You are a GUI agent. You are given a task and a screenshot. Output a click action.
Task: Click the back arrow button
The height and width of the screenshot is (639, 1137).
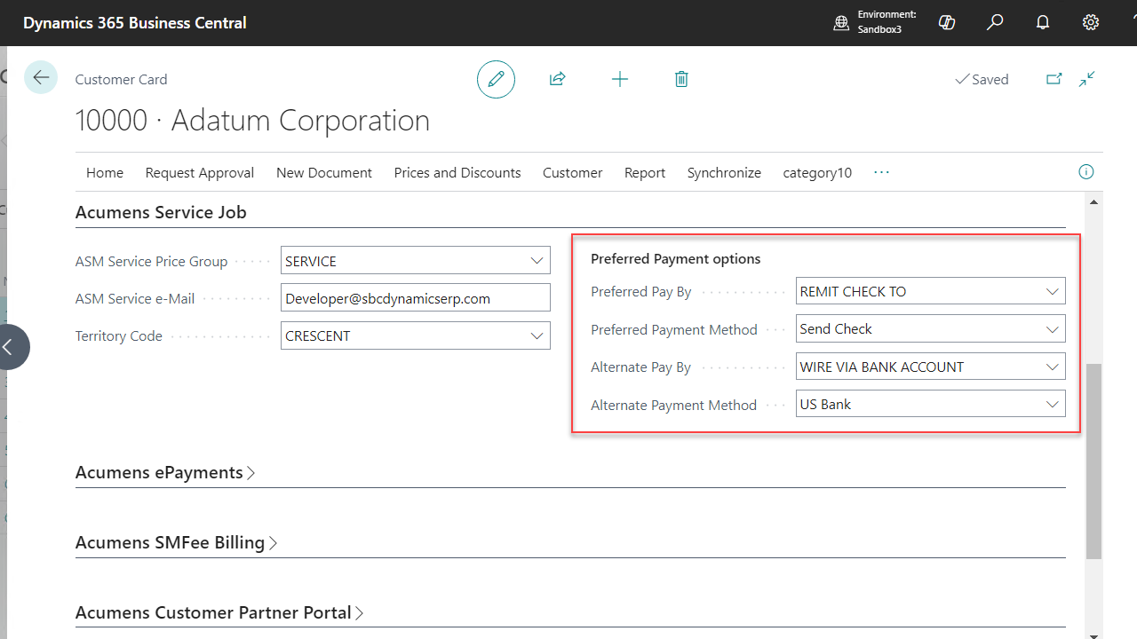coord(41,78)
